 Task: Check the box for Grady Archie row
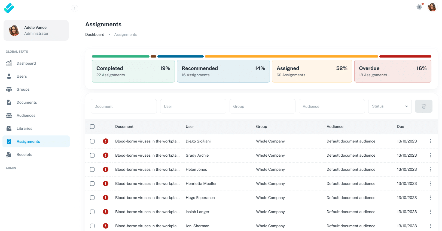click(x=92, y=155)
